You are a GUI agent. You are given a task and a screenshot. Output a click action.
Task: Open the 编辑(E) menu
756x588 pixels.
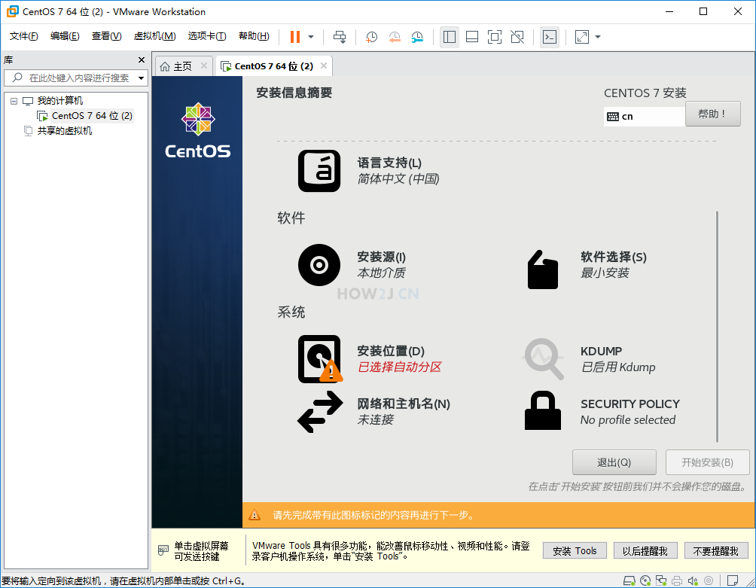click(65, 36)
